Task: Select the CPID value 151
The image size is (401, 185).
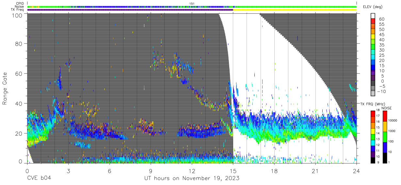Action: 192,4
